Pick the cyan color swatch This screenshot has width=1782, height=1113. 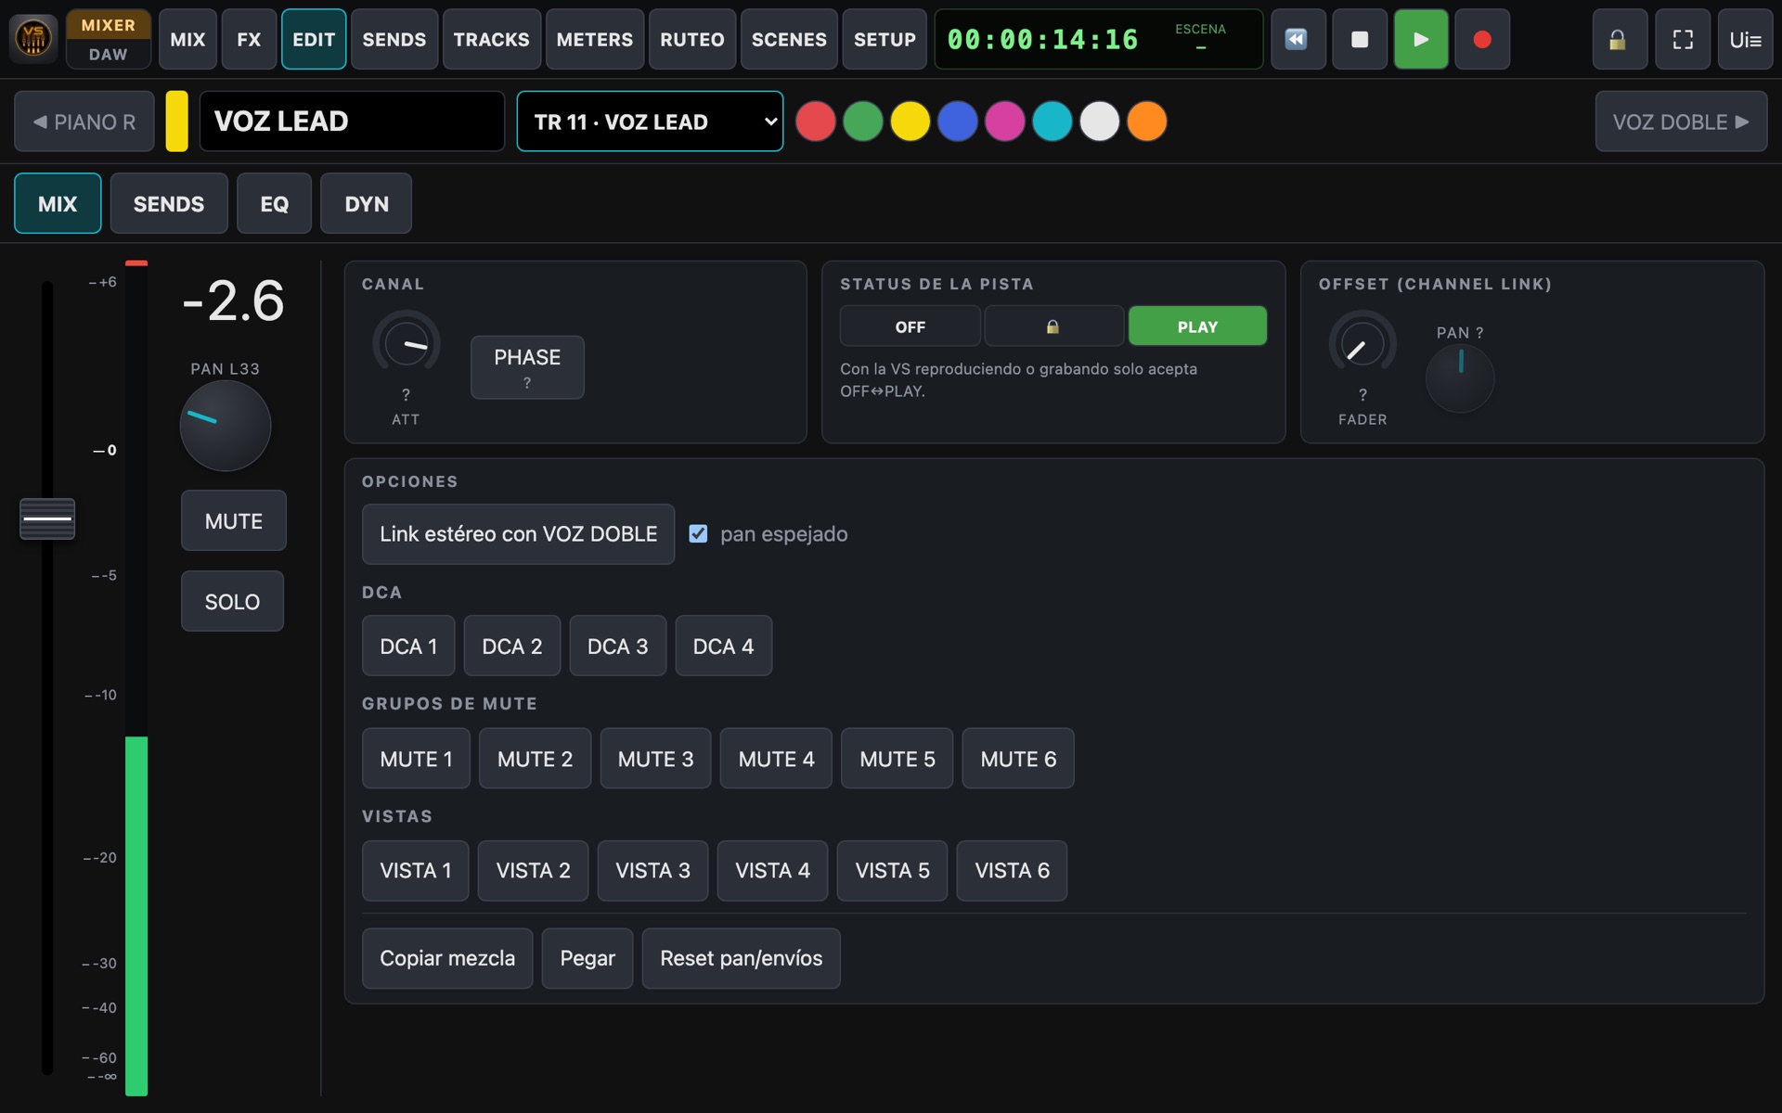tap(1052, 122)
